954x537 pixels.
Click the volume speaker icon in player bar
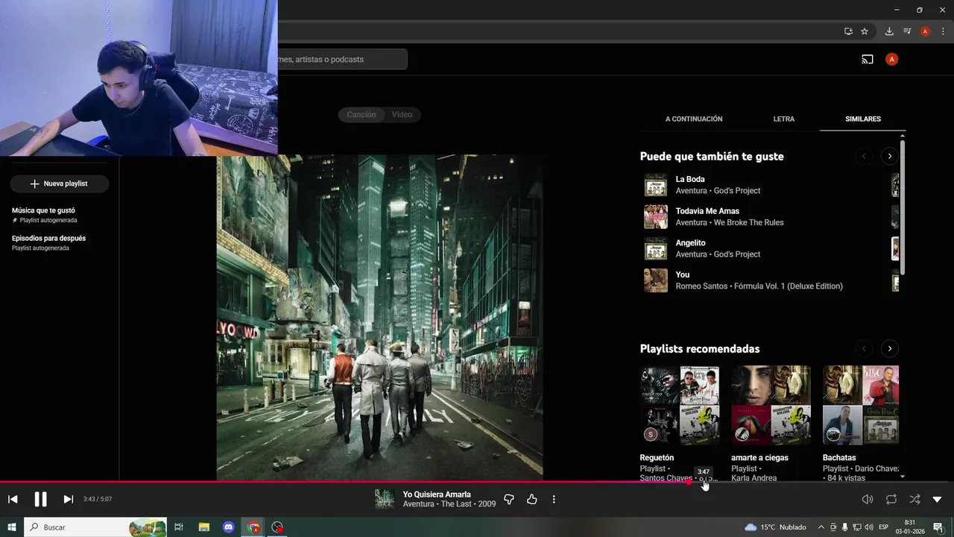(x=868, y=499)
